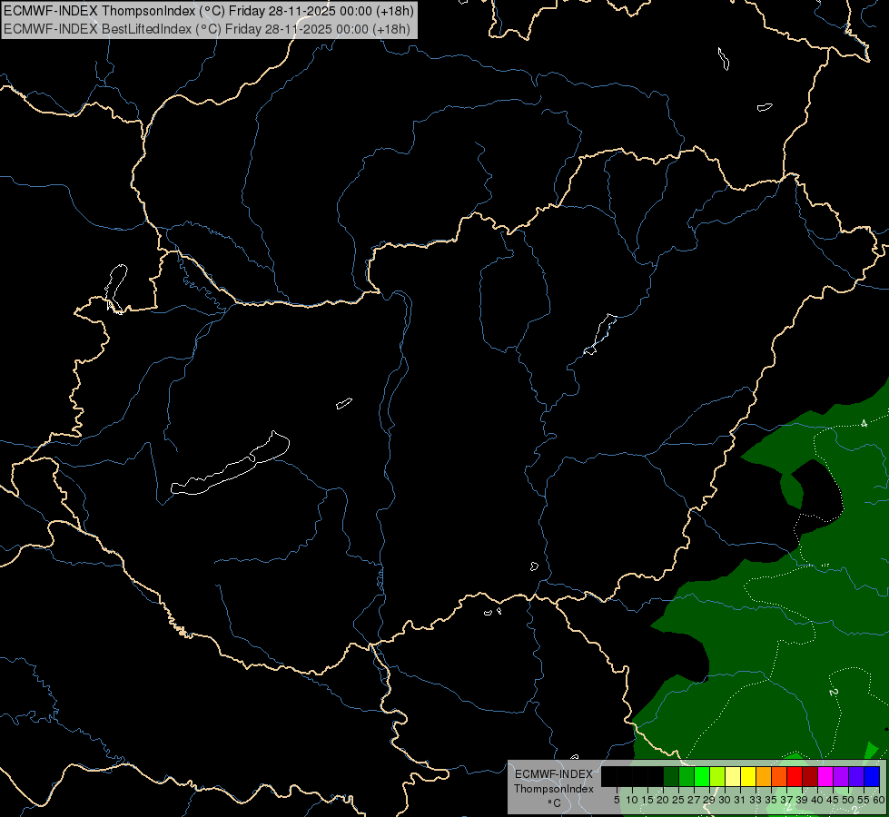Click the legend tick label 27

[x=694, y=800]
